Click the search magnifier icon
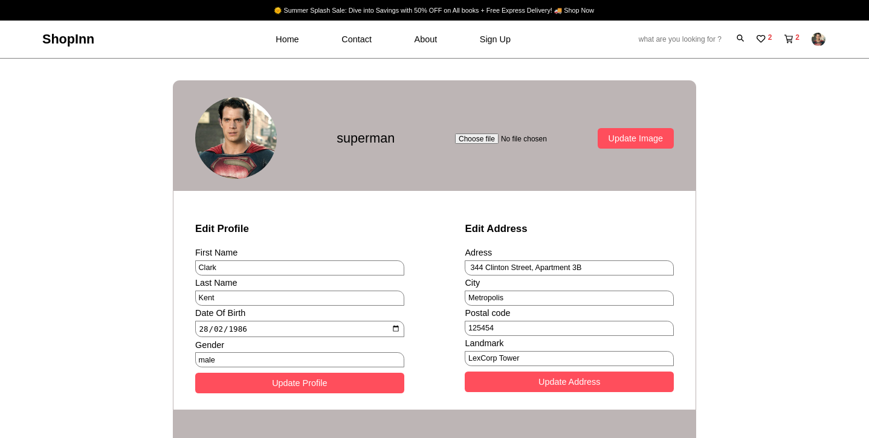The width and height of the screenshot is (869, 438). [740, 39]
